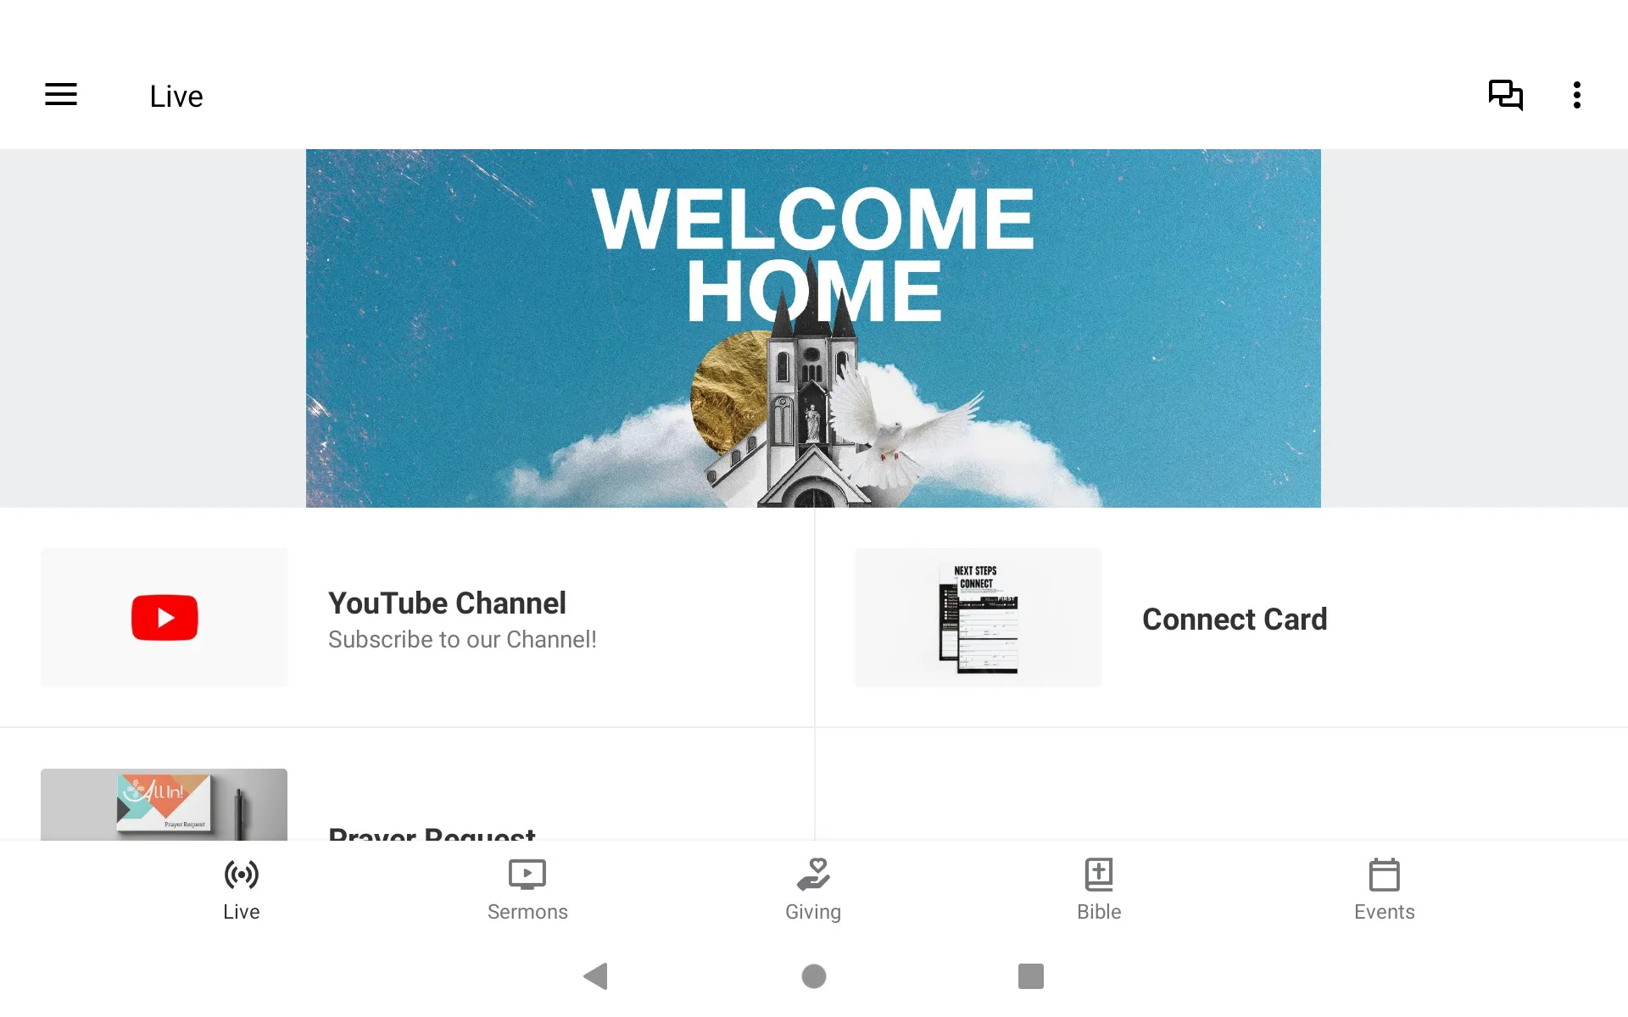Viewport: 1628px width, 1017px height.
Task: Toggle navigation back button
Action: point(594,975)
